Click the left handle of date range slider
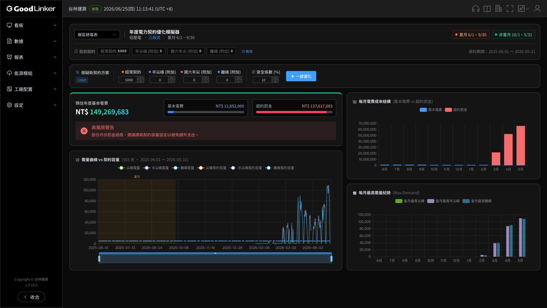Image resolution: width=547 pixels, height=308 pixels. (99, 259)
